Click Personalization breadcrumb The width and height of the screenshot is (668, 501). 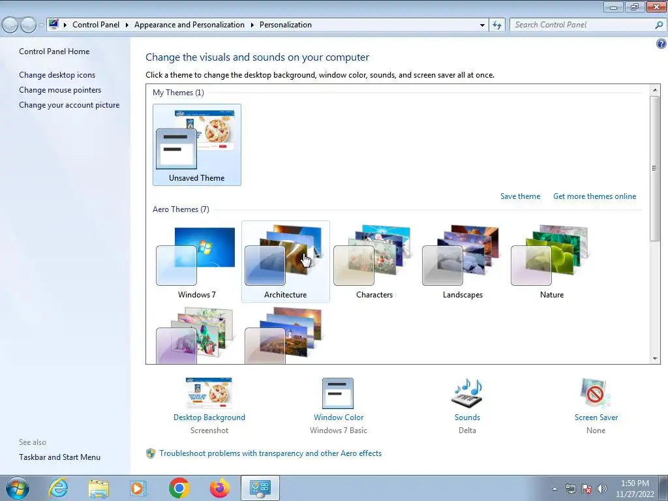click(x=286, y=25)
